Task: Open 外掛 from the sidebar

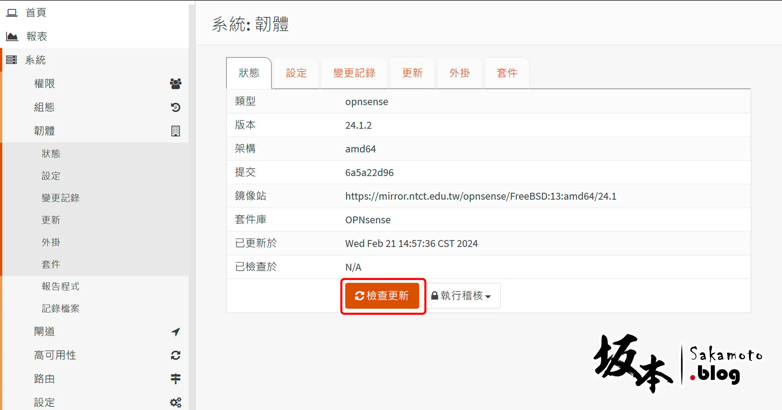Action: point(51,242)
